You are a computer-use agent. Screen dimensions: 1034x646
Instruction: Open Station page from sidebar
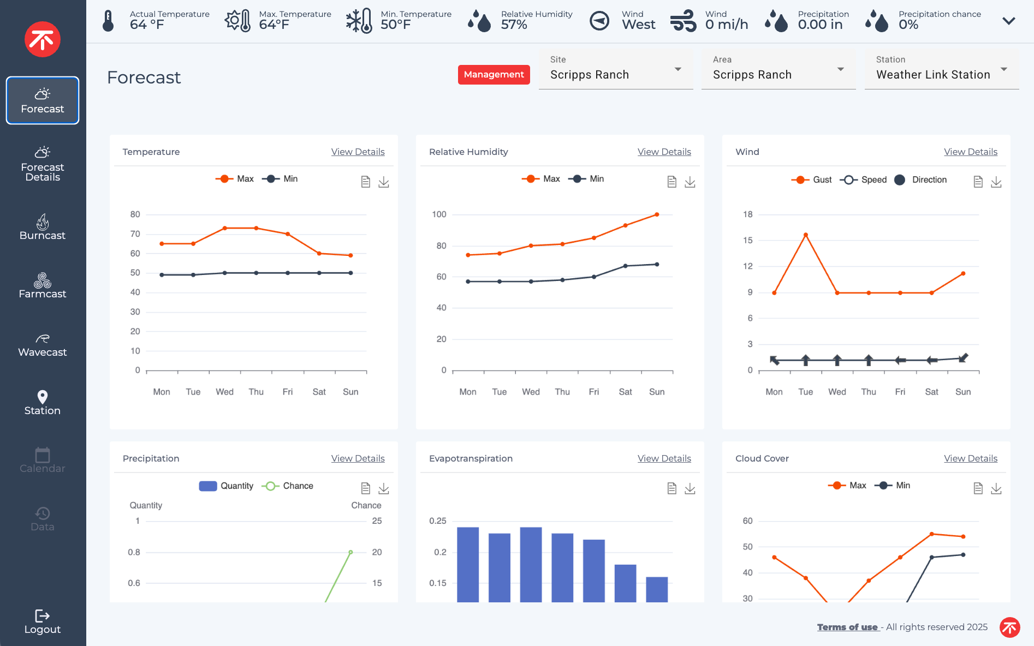point(43,403)
